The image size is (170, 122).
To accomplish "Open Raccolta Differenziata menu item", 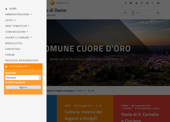I will pos(21,60).
